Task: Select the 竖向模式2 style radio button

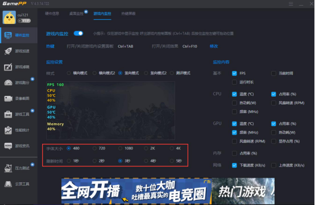Action: [x=146, y=73]
